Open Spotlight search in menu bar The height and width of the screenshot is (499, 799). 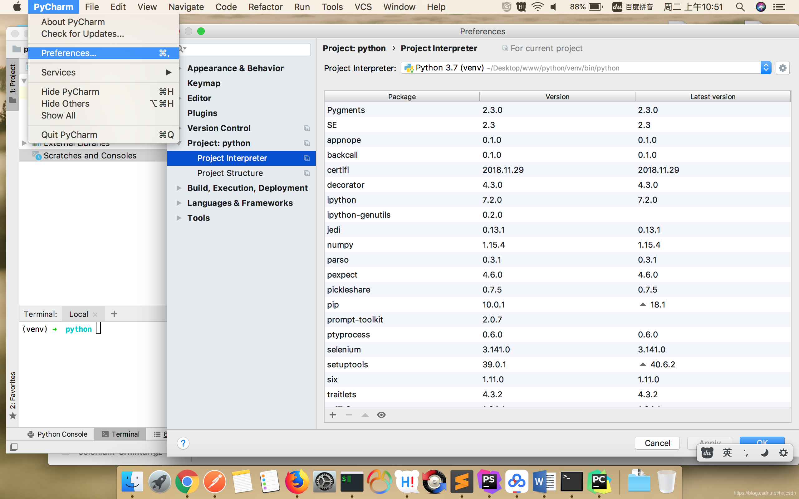[740, 7]
